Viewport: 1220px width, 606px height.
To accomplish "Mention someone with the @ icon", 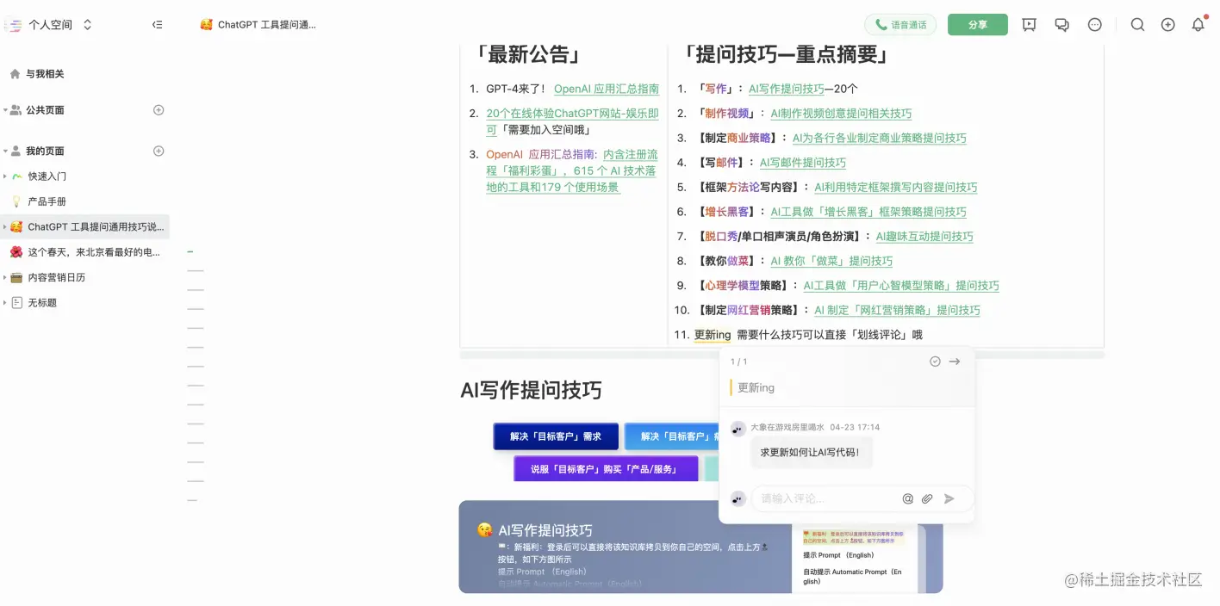I will pyautogui.click(x=907, y=498).
